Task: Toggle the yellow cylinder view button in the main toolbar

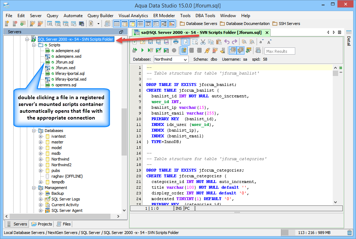Action: [x=132, y=24]
